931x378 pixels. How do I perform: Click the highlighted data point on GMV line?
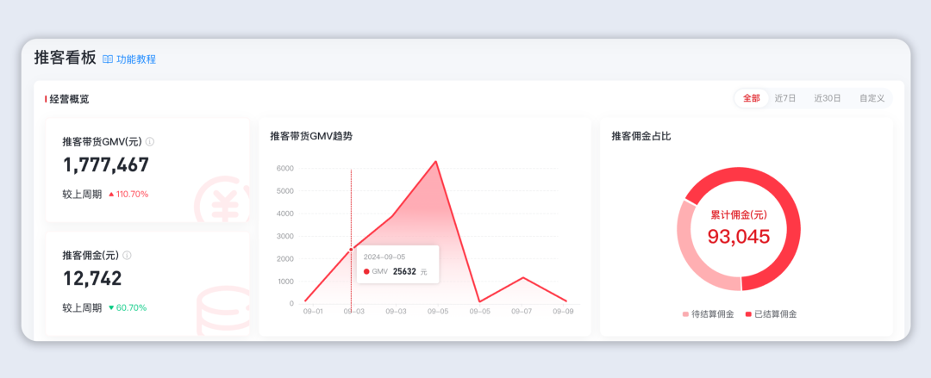[351, 250]
